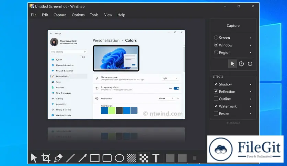
Task: Maximize the WinSnap window
Action: pyautogui.click(x=239, y=6)
